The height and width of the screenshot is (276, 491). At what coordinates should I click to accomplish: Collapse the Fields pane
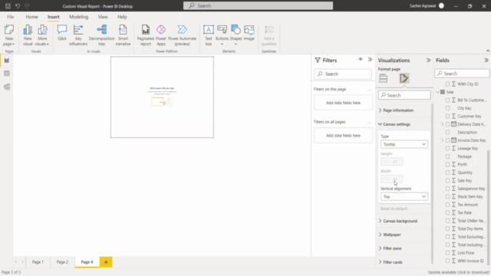[x=486, y=60]
